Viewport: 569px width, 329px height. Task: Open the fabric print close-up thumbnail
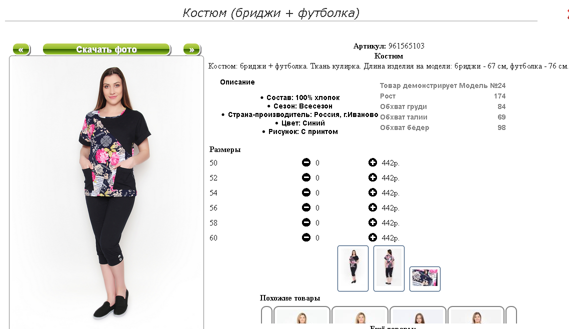(425, 279)
